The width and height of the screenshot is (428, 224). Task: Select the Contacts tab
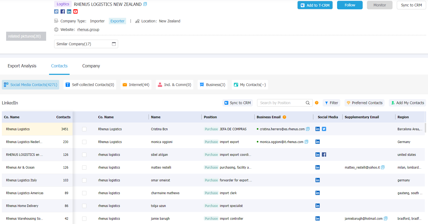tap(59, 66)
